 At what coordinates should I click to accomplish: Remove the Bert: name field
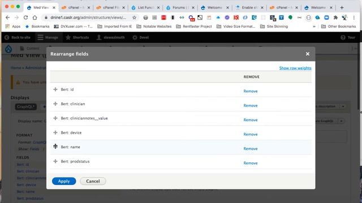tap(251, 149)
